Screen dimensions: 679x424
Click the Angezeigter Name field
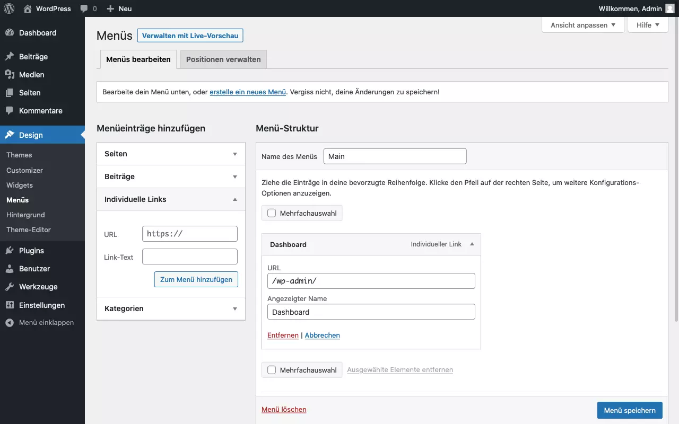[371, 312]
